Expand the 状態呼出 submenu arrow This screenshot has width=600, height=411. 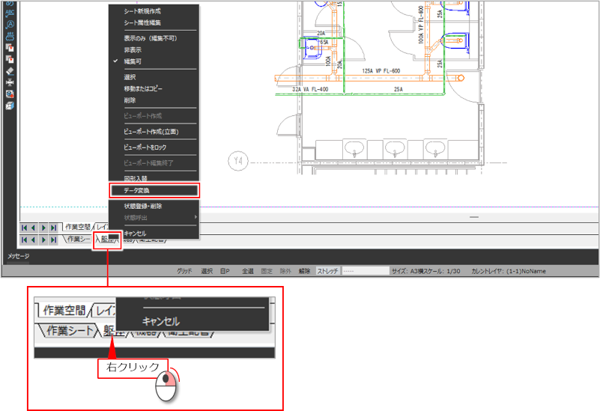(195, 217)
